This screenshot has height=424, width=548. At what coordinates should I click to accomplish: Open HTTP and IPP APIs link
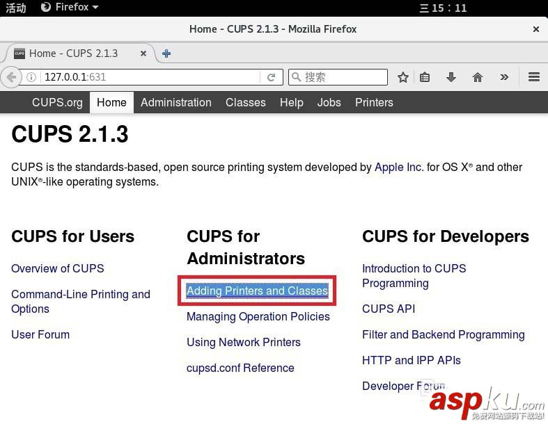[411, 360]
